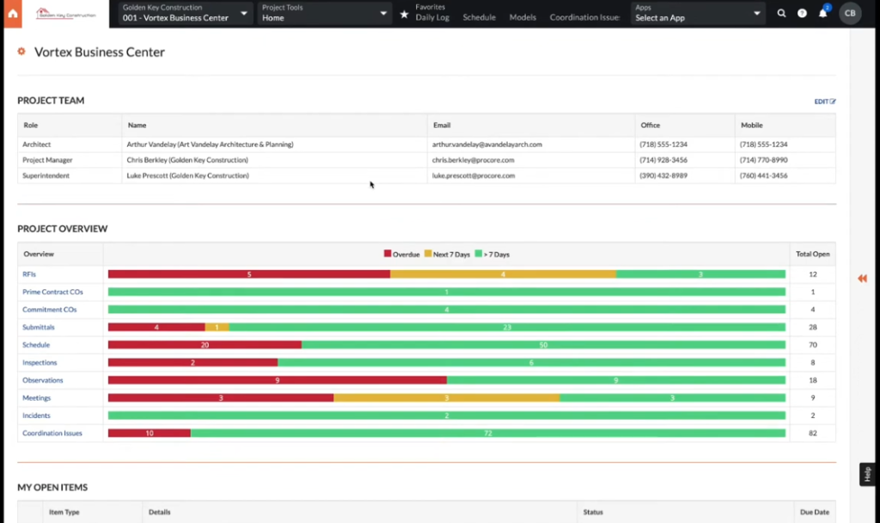The image size is (880, 523).
Task: Click the red overdue RFIs bar segment
Action: point(249,274)
